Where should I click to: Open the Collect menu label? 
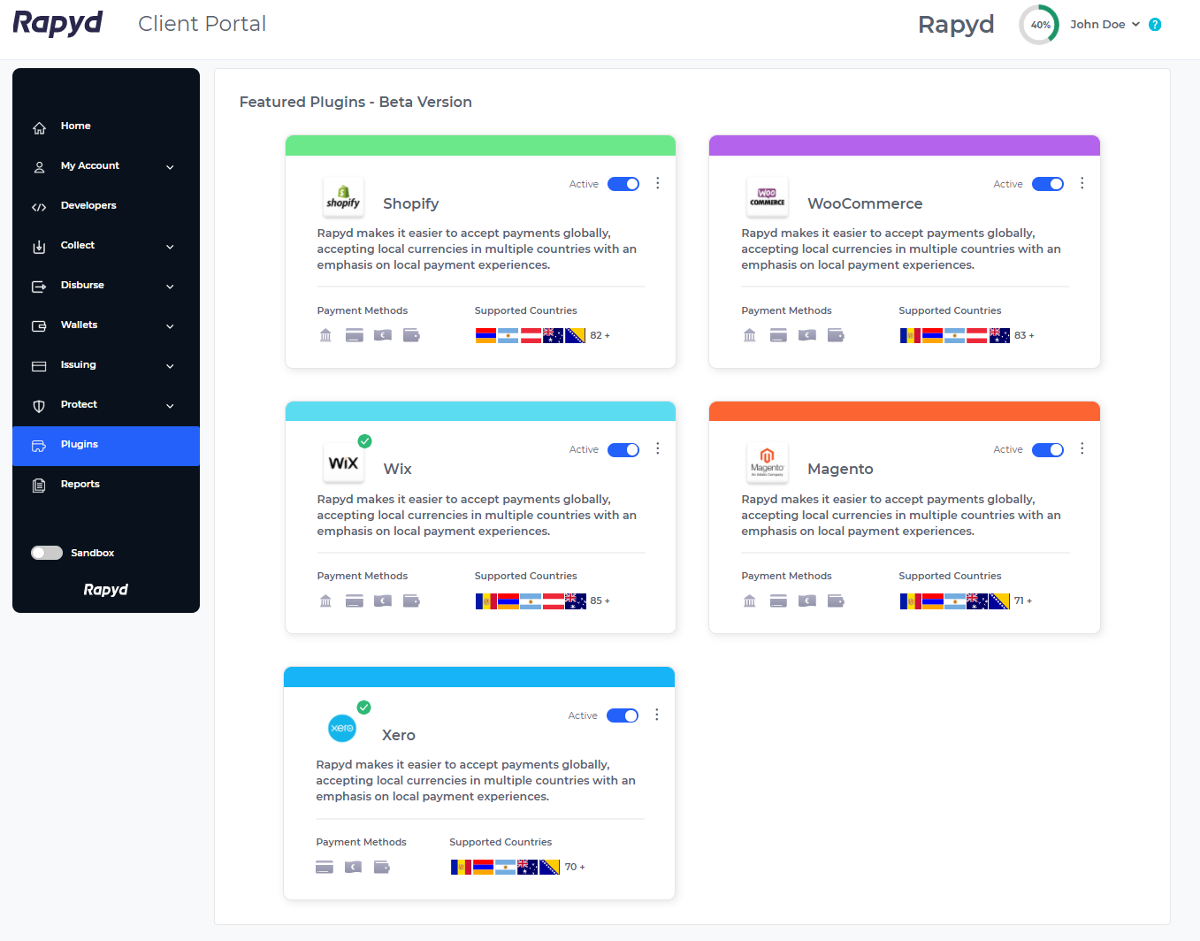78,245
